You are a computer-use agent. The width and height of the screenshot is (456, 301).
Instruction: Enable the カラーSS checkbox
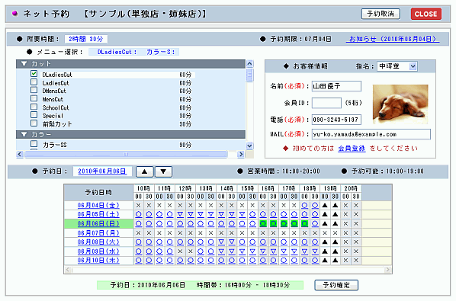pos(34,144)
